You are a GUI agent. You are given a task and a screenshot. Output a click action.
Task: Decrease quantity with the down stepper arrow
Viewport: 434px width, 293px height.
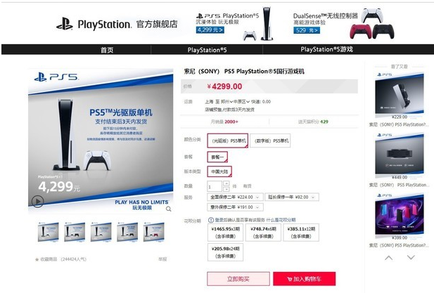(x=226, y=189)
